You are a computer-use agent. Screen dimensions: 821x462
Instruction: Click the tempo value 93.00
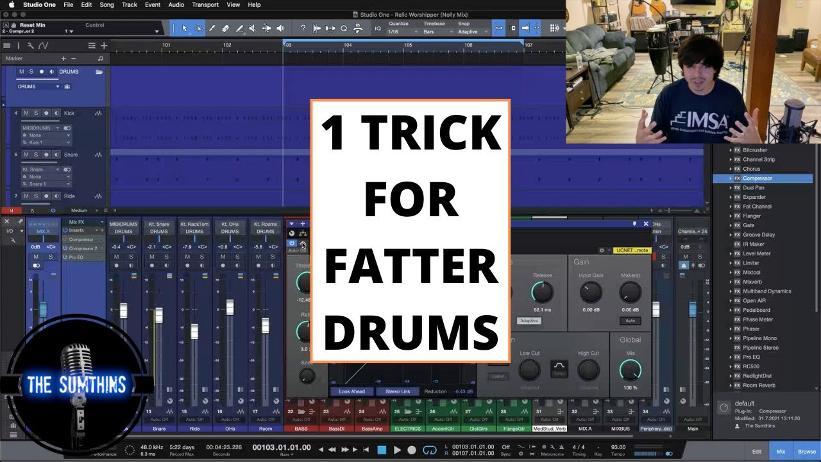click(618, 447)
